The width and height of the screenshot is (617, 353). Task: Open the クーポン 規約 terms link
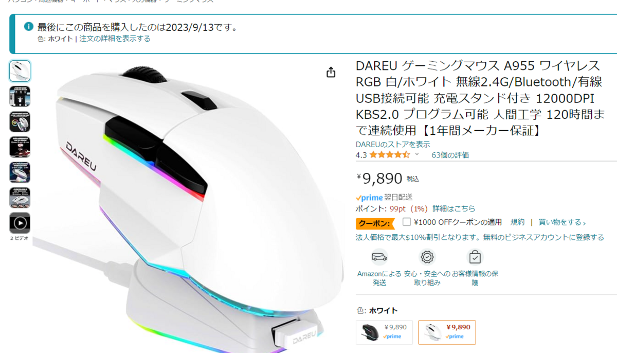click(518, 222)
